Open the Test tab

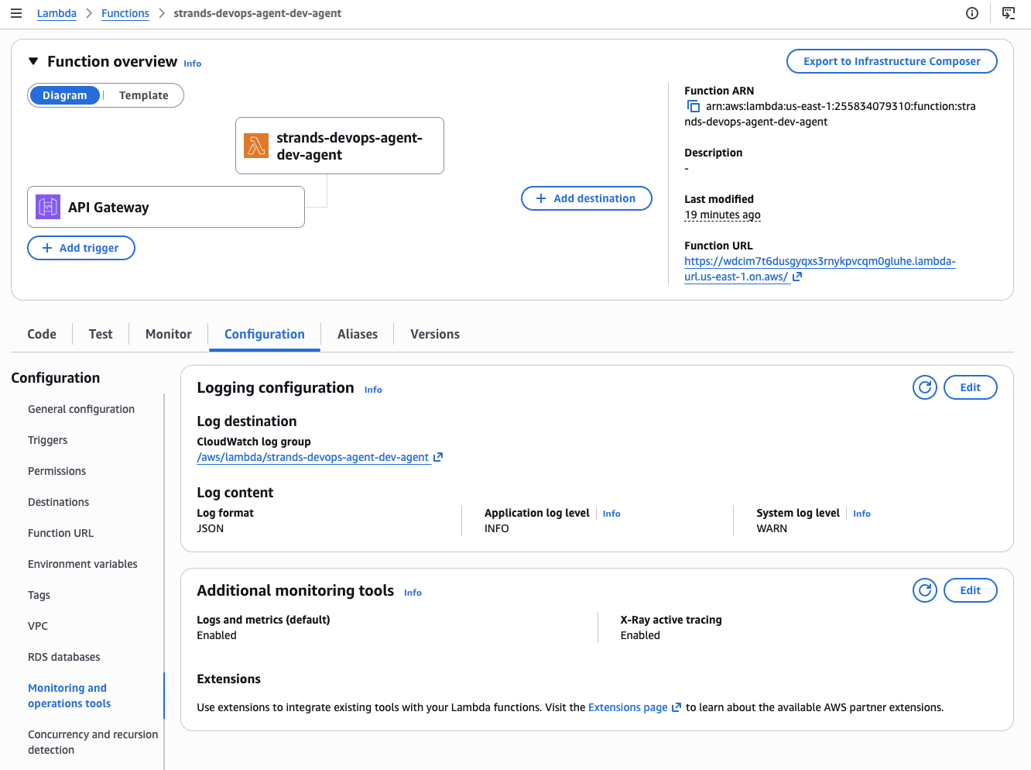point(101,334)
